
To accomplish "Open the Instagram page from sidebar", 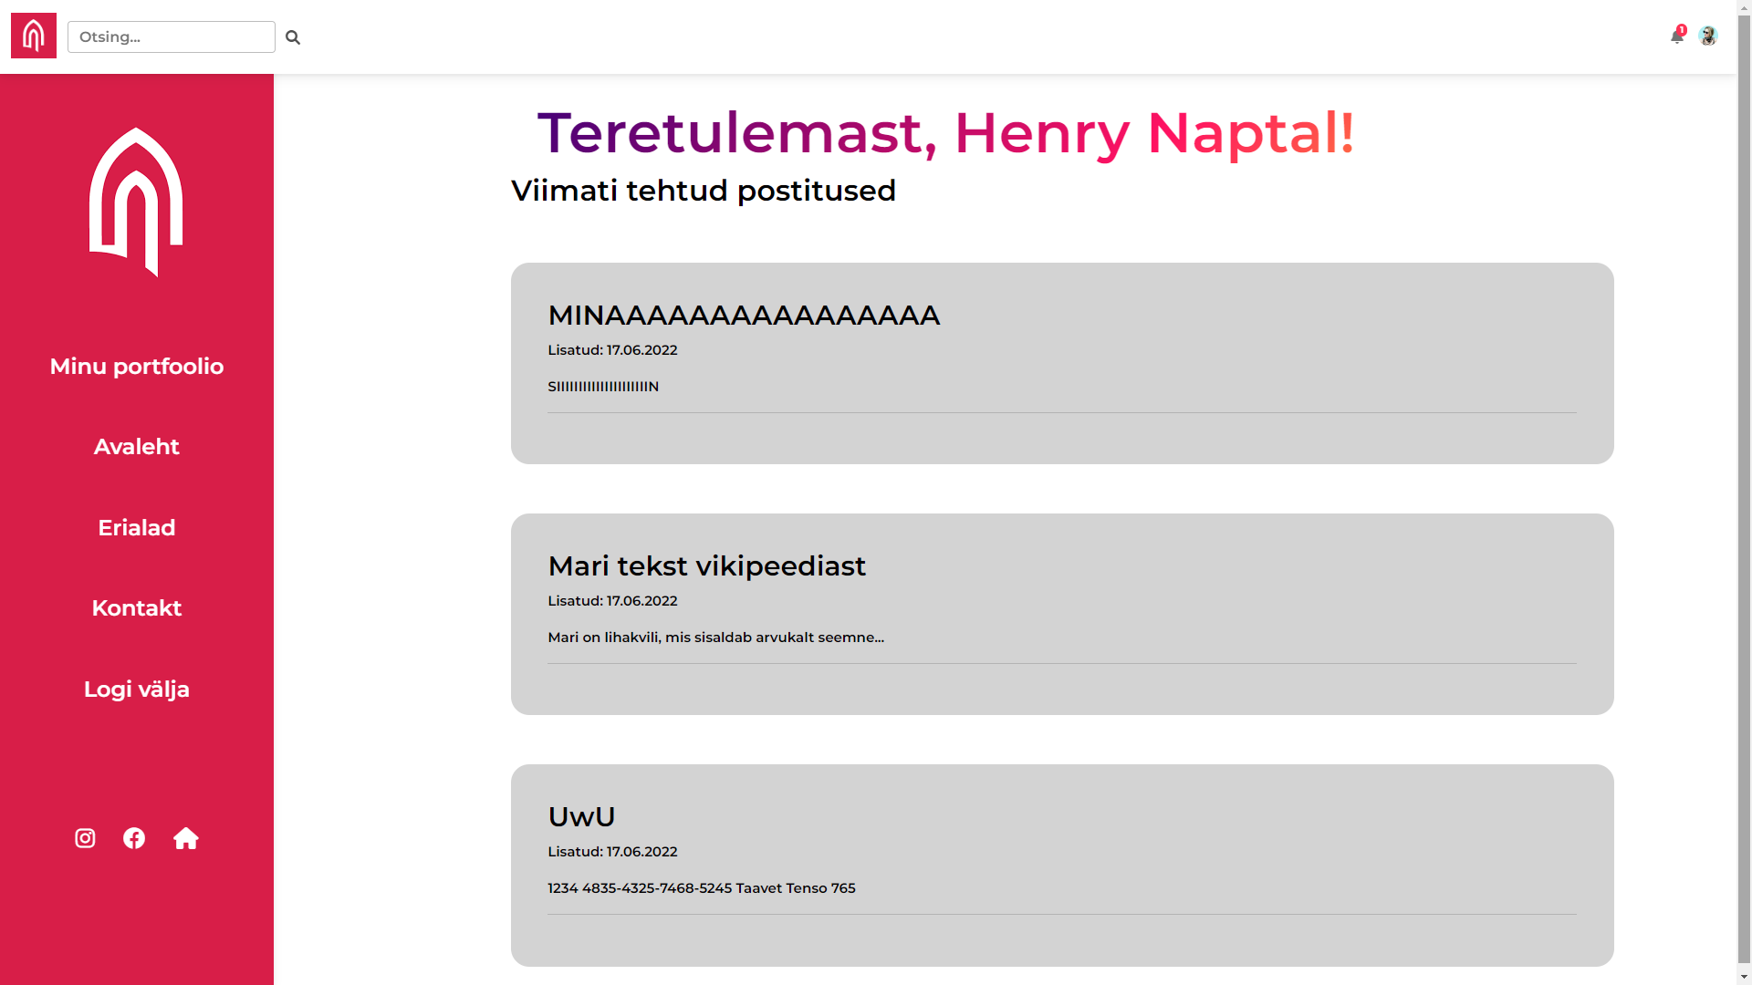I will coord(84,838).
